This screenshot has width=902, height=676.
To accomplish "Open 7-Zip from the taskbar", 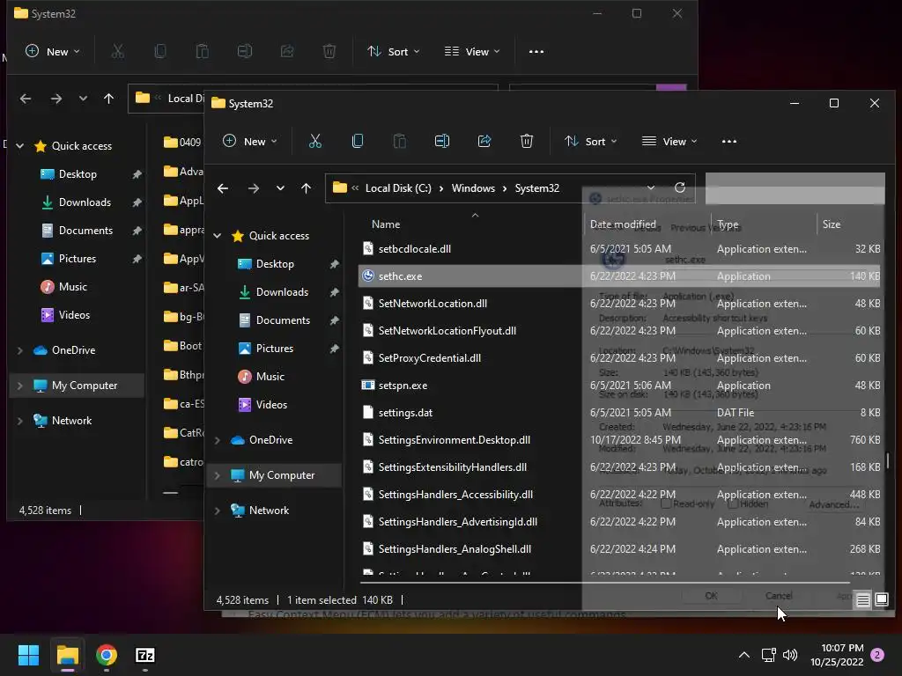I will click(145, 655).
